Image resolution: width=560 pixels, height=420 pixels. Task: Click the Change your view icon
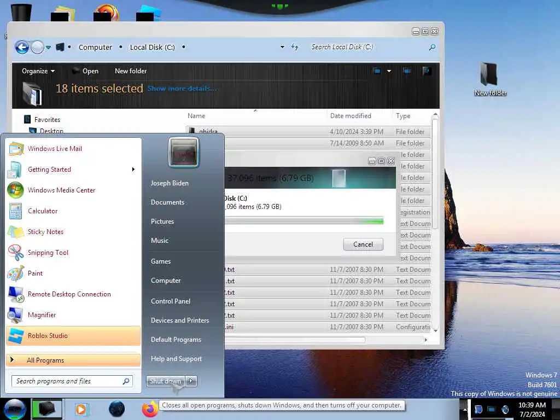click(377, 71)
